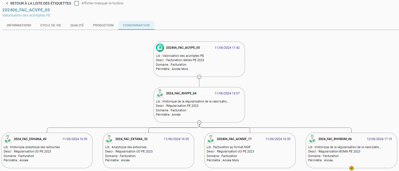
Task: Click the plant icon of 2024_FAC_EXTANA_32
Action: click(109, 139)
